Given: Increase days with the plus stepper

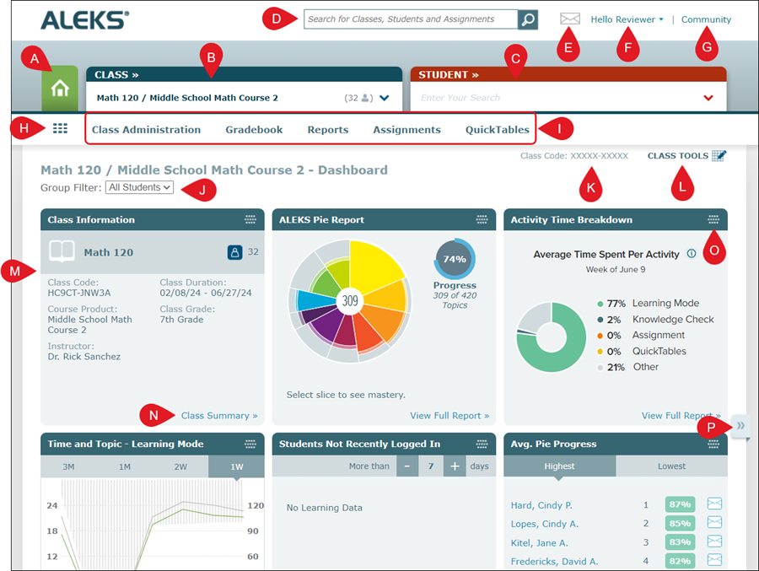Looking at the screenshot, I should (x=455, y=466).
